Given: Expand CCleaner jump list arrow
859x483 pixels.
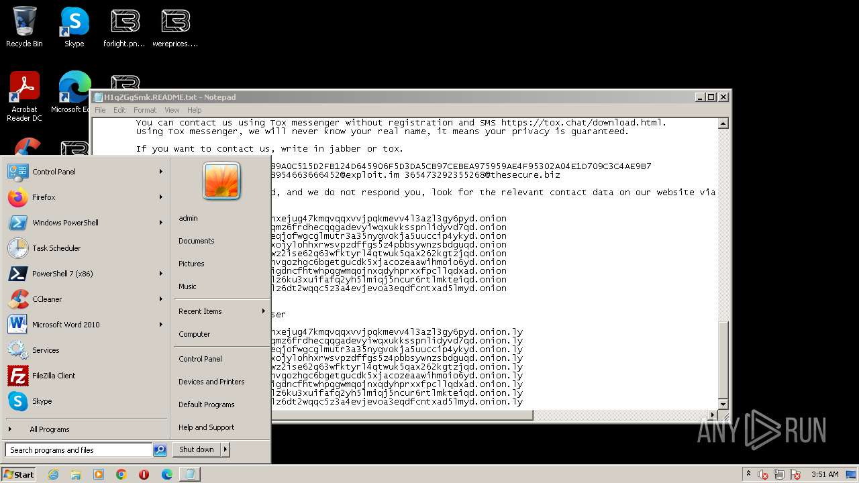Looking at the screenshot, I should [161, 299].
